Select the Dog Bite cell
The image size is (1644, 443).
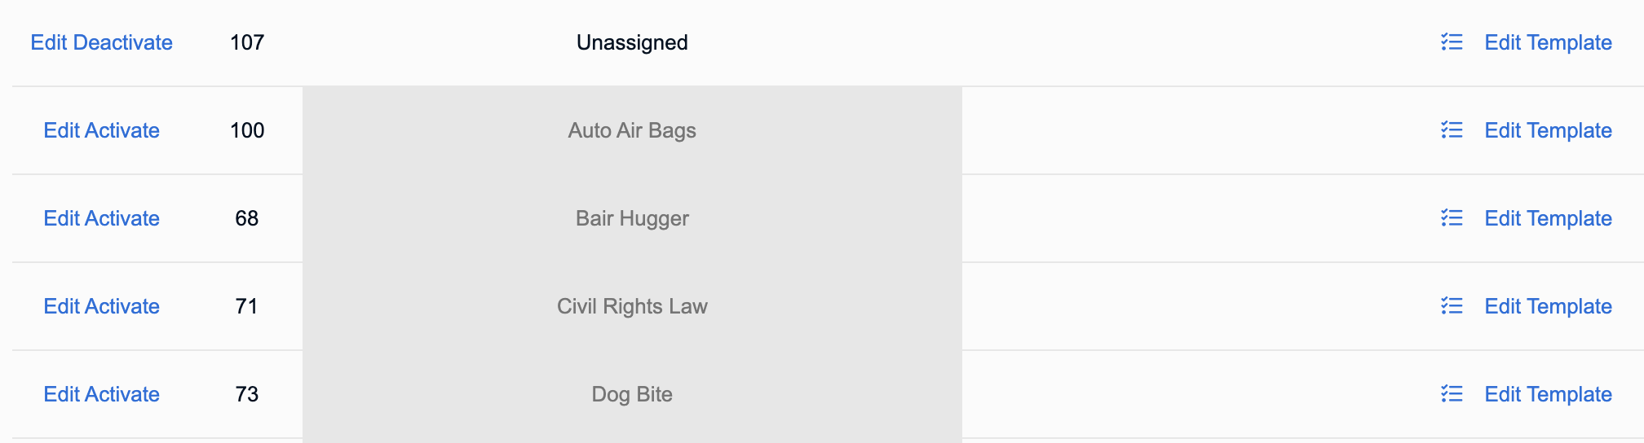click(x=632, y=394)
